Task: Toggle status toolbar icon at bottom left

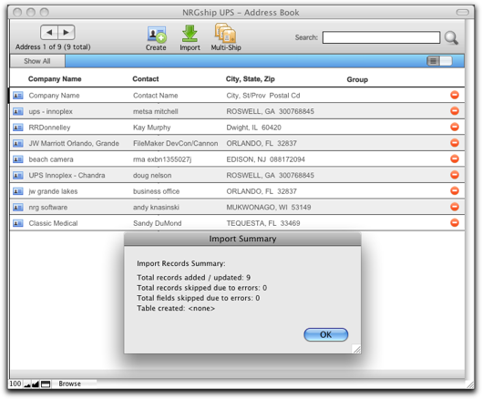Action: point(46,384)
